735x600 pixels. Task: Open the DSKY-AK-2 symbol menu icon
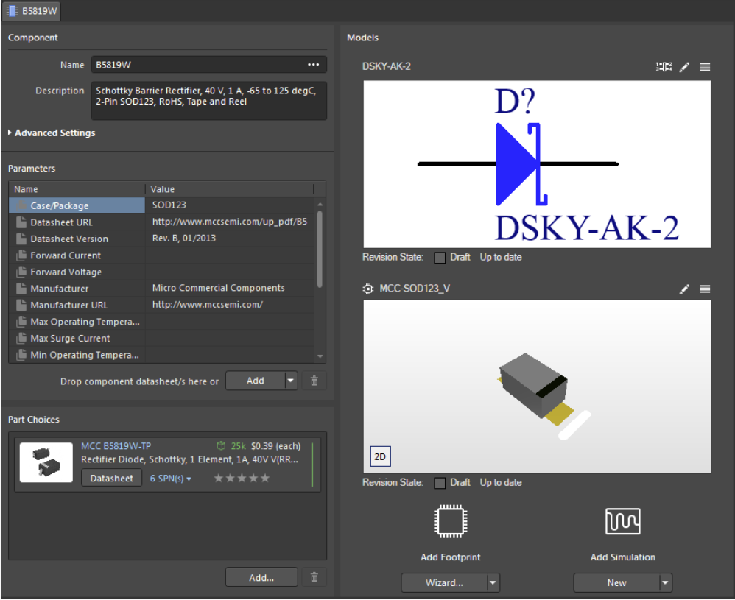[705, 67]
